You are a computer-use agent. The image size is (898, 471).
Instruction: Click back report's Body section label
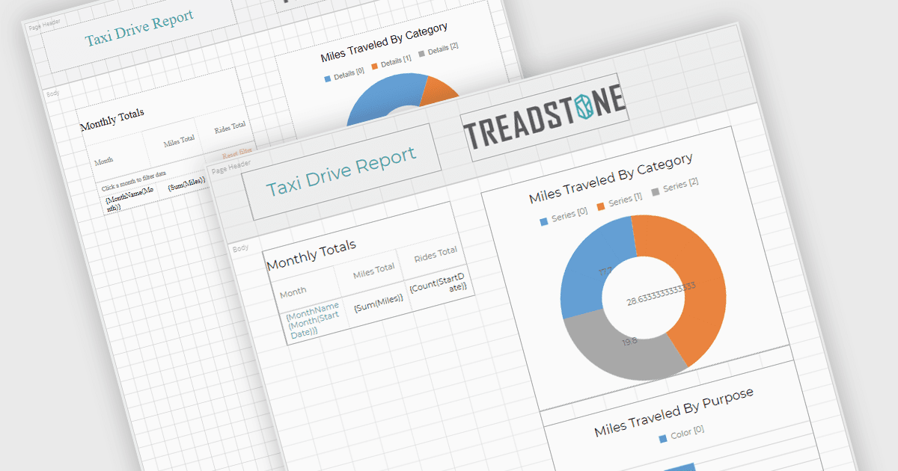click(53, 94)
